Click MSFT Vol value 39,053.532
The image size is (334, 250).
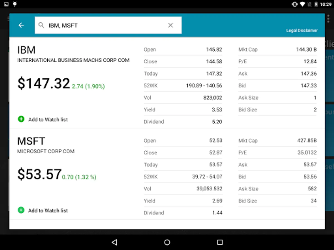click(x=209, y=189)
